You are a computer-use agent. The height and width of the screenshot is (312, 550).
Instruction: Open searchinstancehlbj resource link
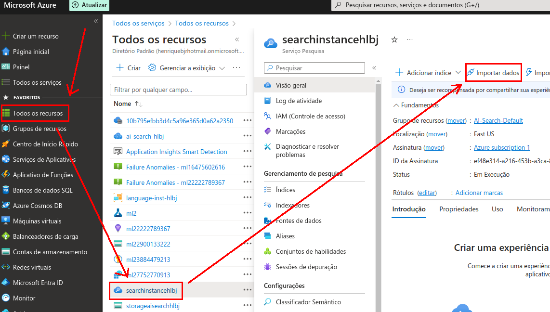click(x=152, y=290)
